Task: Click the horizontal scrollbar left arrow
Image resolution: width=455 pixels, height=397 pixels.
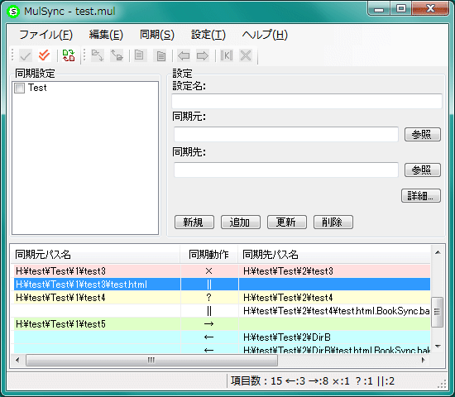Action: (17, 360)
